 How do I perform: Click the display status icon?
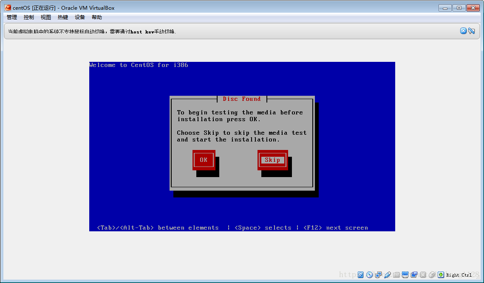click(405, 275)
